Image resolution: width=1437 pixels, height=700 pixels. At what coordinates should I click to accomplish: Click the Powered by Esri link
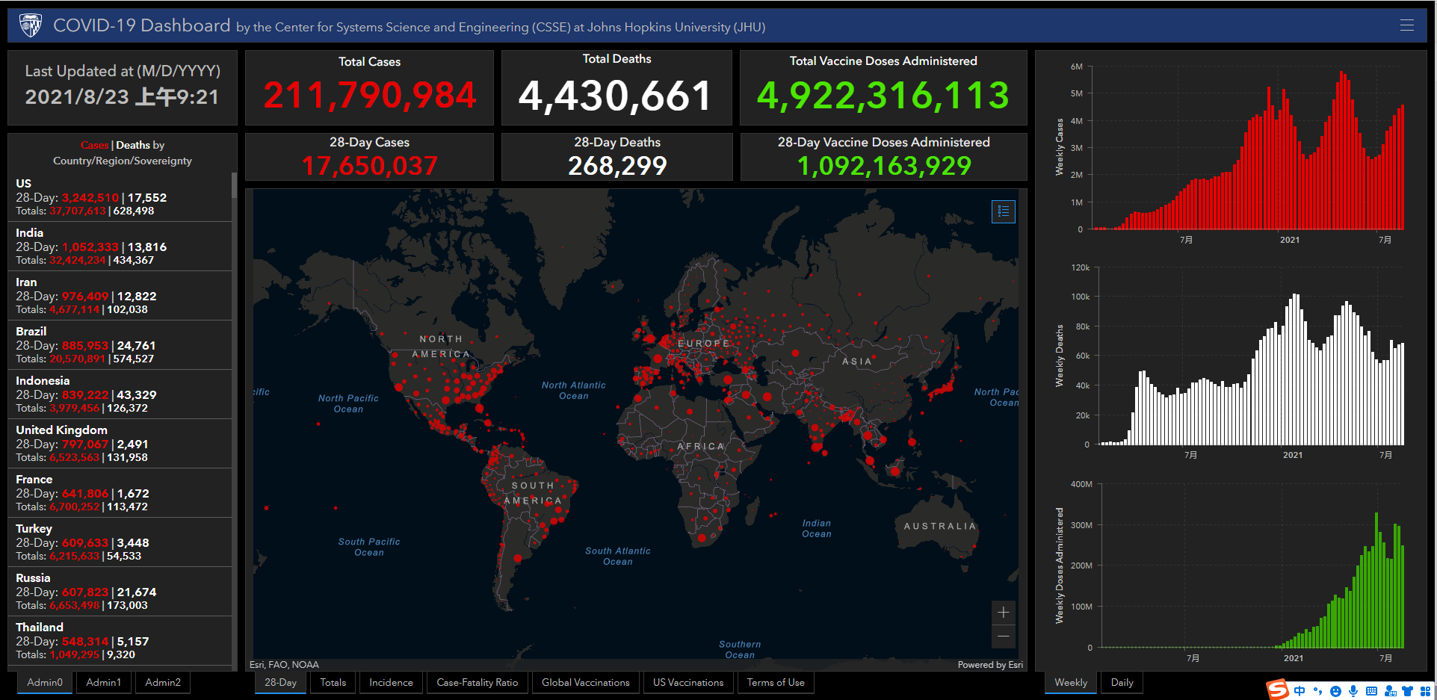tap(990, 664)
